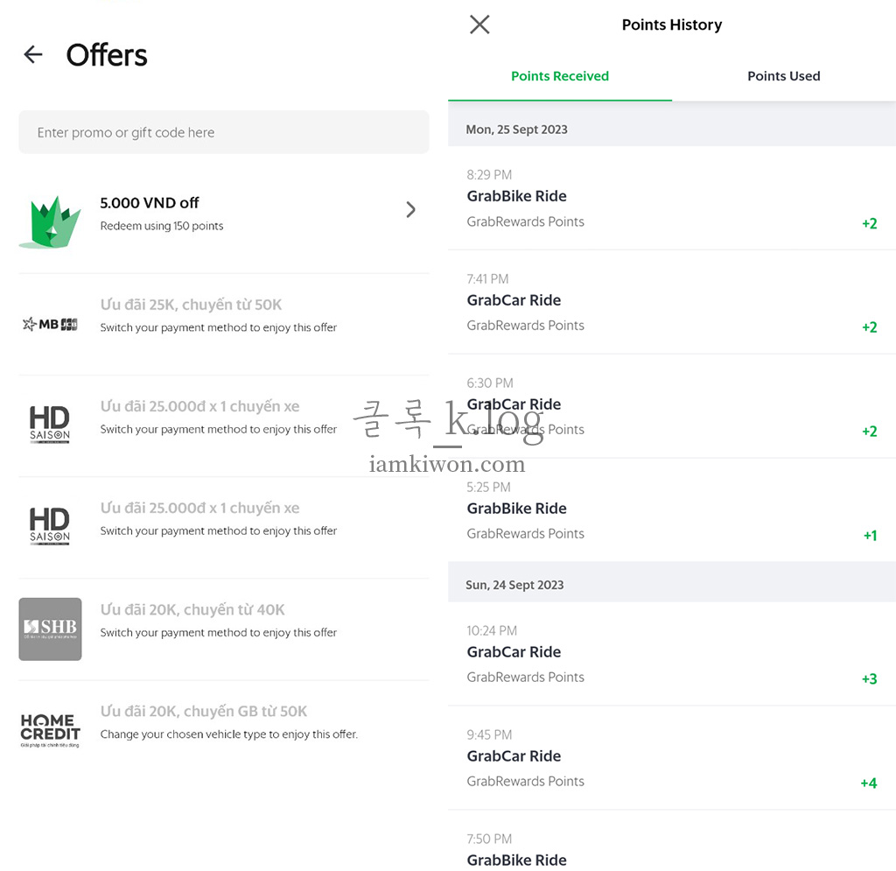Image resolution: width=896 pixels, height=871 pixels.
Task: Tap the Points History title
Action: click(671, 25)
